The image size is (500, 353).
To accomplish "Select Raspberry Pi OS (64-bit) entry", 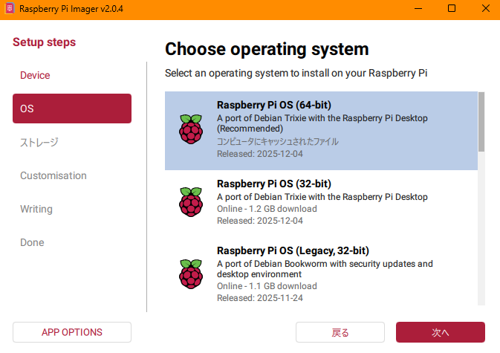I will (x=321, y=130).
